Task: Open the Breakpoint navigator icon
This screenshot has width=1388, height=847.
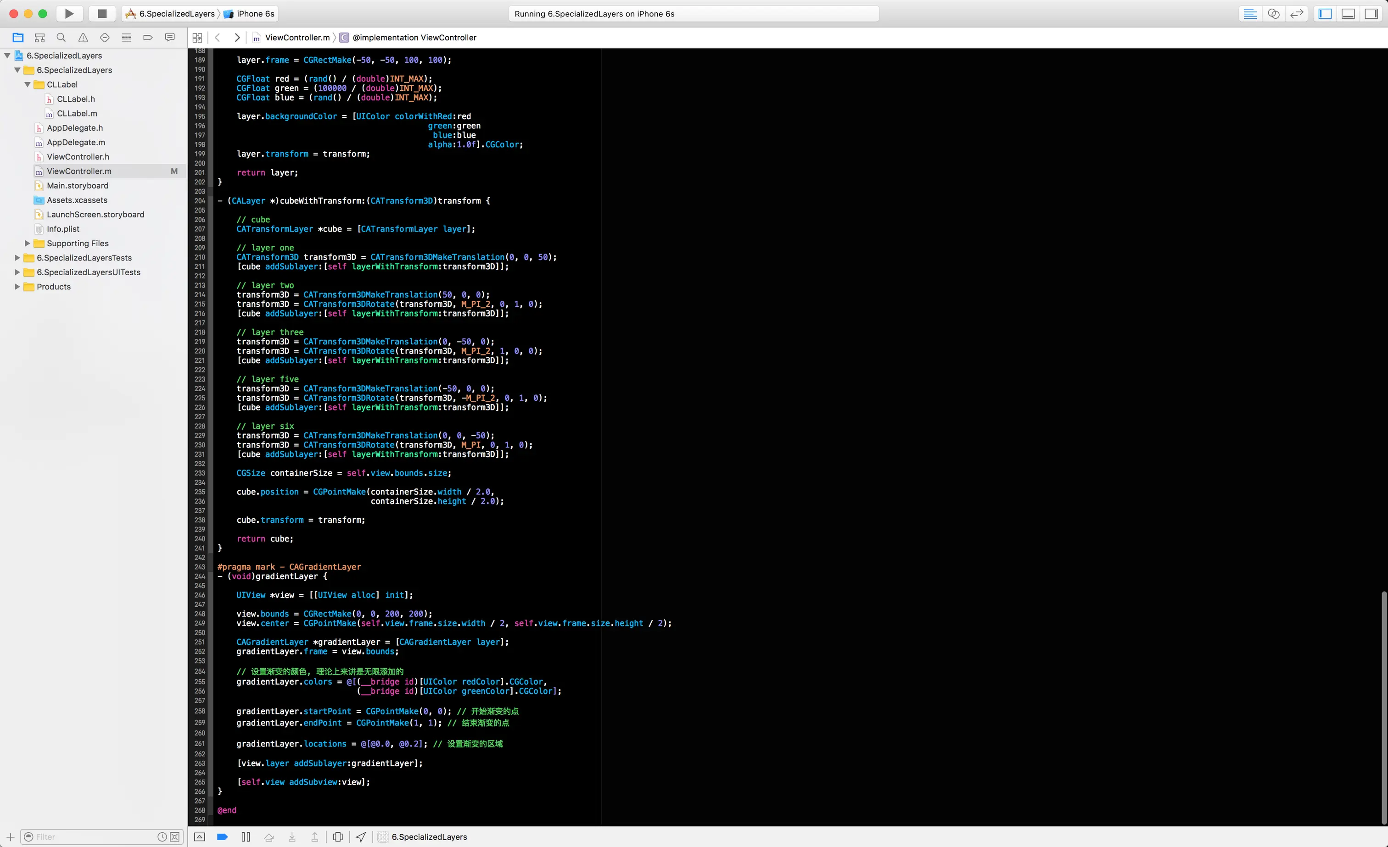Action: click(148, 38)
